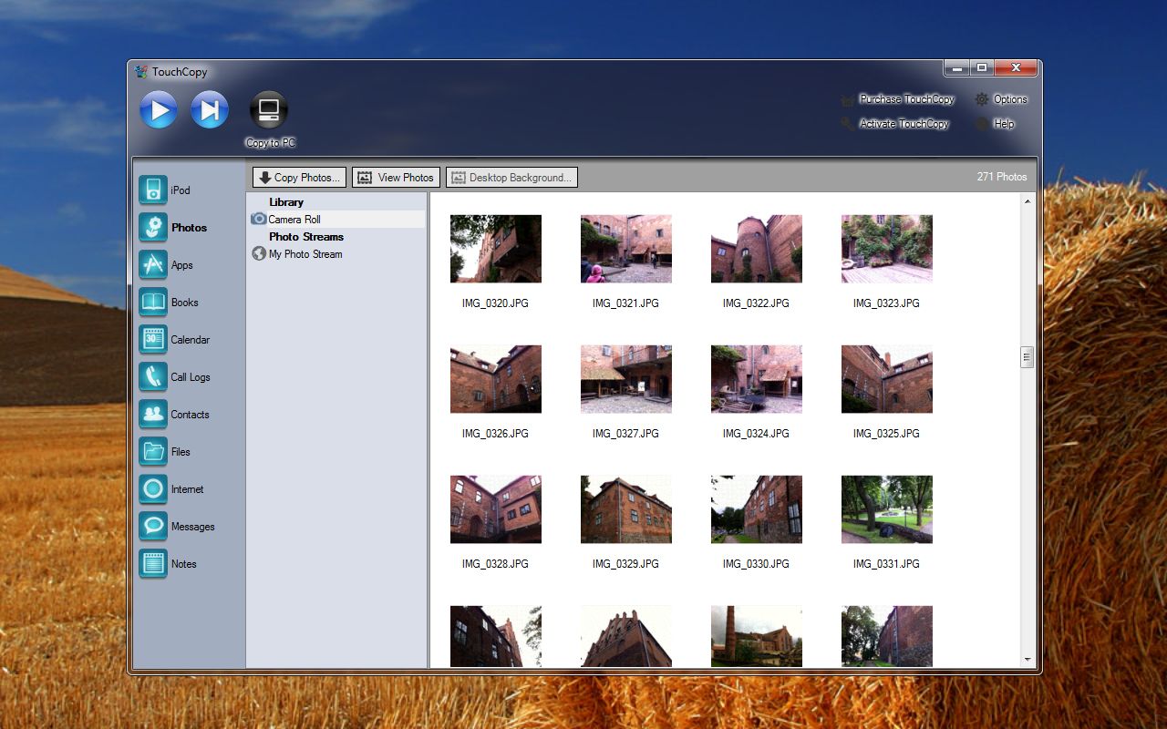Click the IMG_0327.JPG file name label

click(x=625, y=434)
